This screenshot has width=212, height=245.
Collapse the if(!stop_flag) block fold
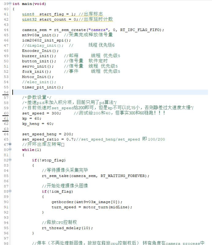click(10, 160)
